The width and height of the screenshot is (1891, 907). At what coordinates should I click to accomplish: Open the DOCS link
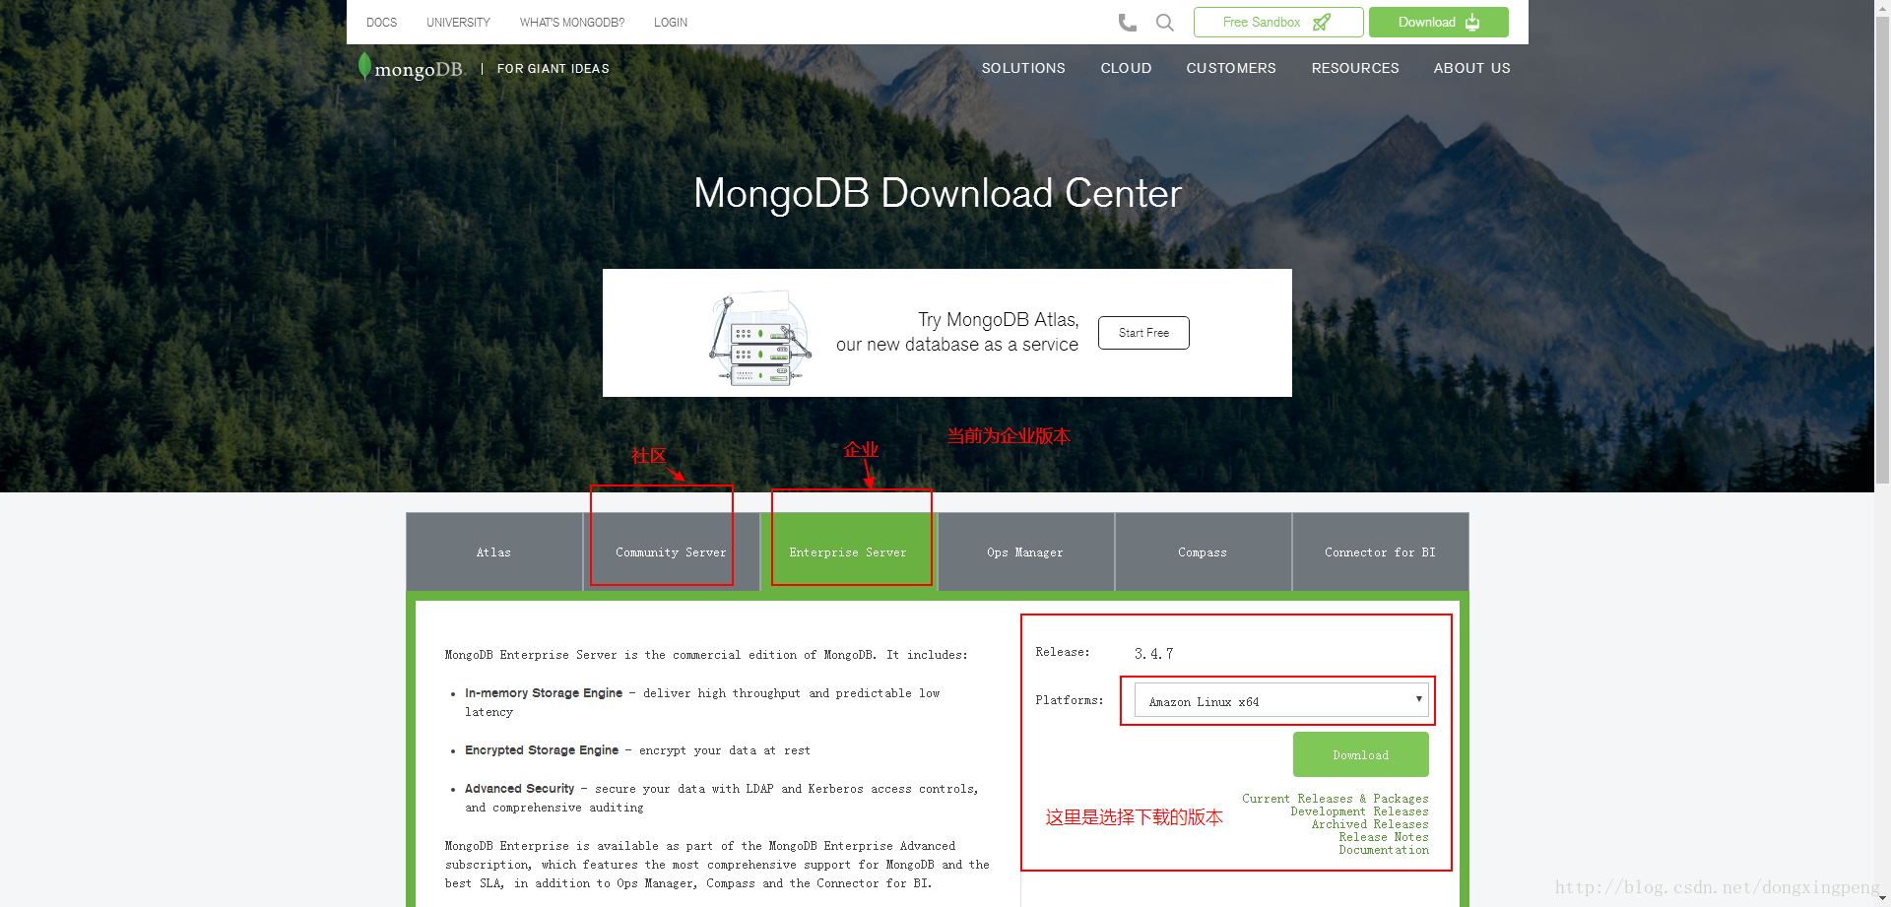pyautogui.click(x=381, y=23)
